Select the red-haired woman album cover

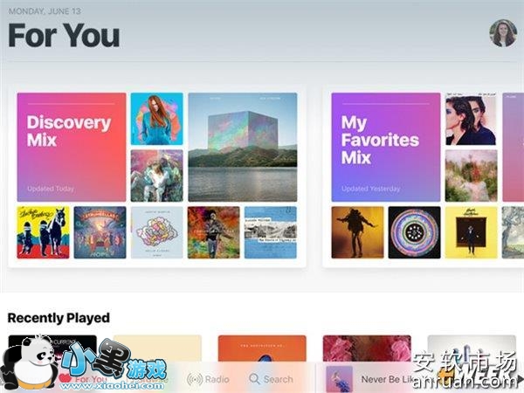[x=156, y=119]
